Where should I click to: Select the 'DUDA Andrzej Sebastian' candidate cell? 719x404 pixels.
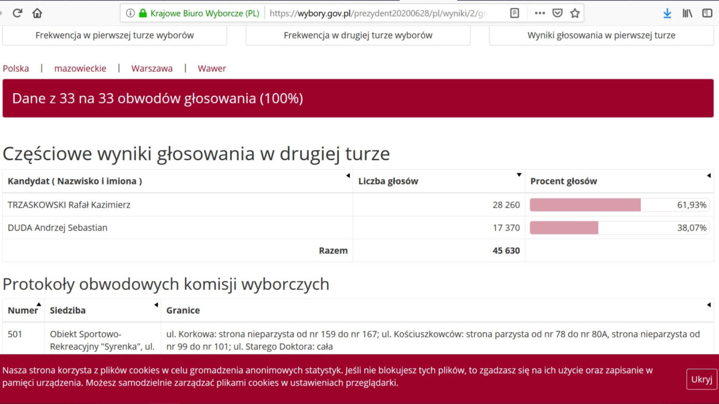178,227
